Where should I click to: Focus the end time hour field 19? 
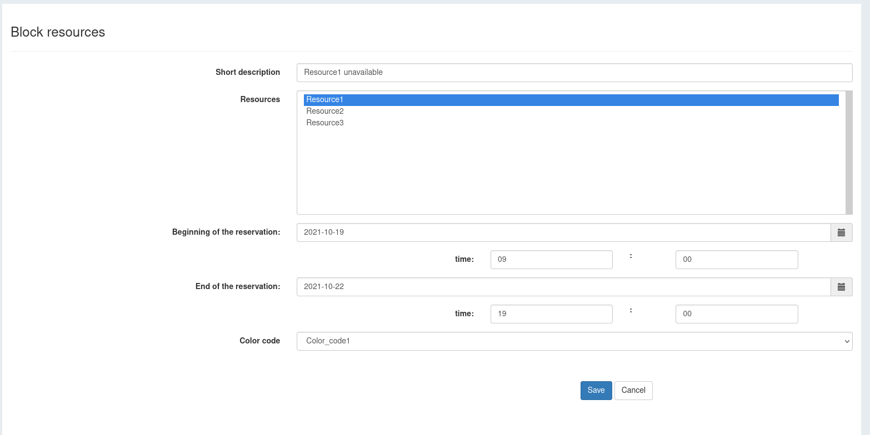(x=552, y=314)
